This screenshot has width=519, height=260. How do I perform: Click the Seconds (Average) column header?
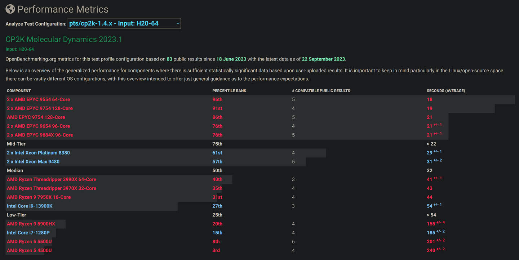[445, 91]
